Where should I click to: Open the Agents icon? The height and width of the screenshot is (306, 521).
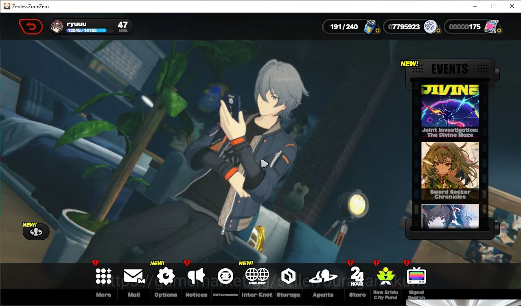(323, 277)
